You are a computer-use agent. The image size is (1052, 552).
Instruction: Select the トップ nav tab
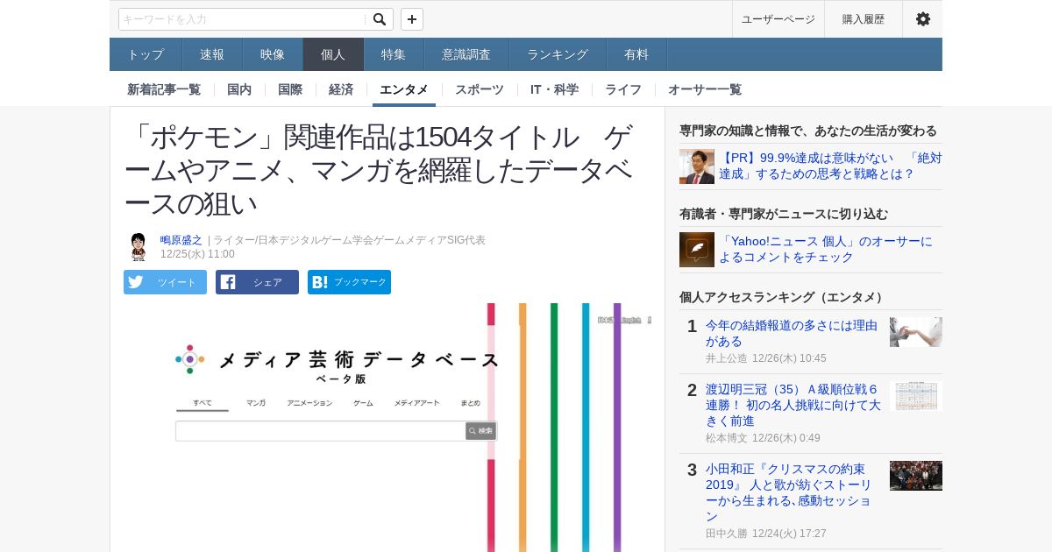point(146,54)
